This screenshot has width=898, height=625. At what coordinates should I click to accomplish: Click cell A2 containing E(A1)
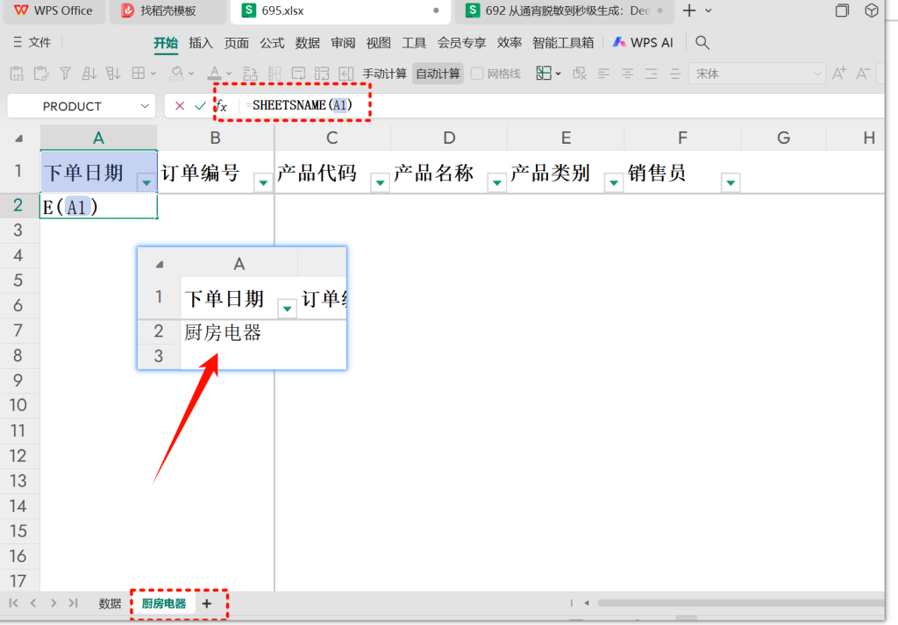tap(98, 206)
